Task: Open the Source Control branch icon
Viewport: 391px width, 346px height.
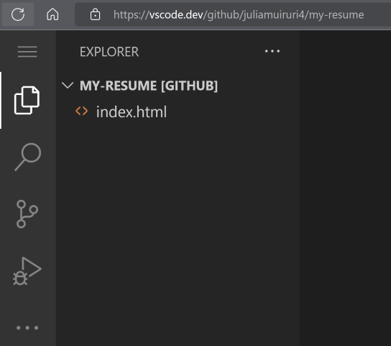Action: pos(27,214)
